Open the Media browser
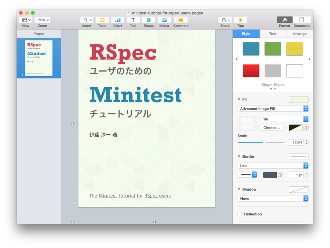Image resolution: width=330 pixels, height=248 pixels. [164, 20]
